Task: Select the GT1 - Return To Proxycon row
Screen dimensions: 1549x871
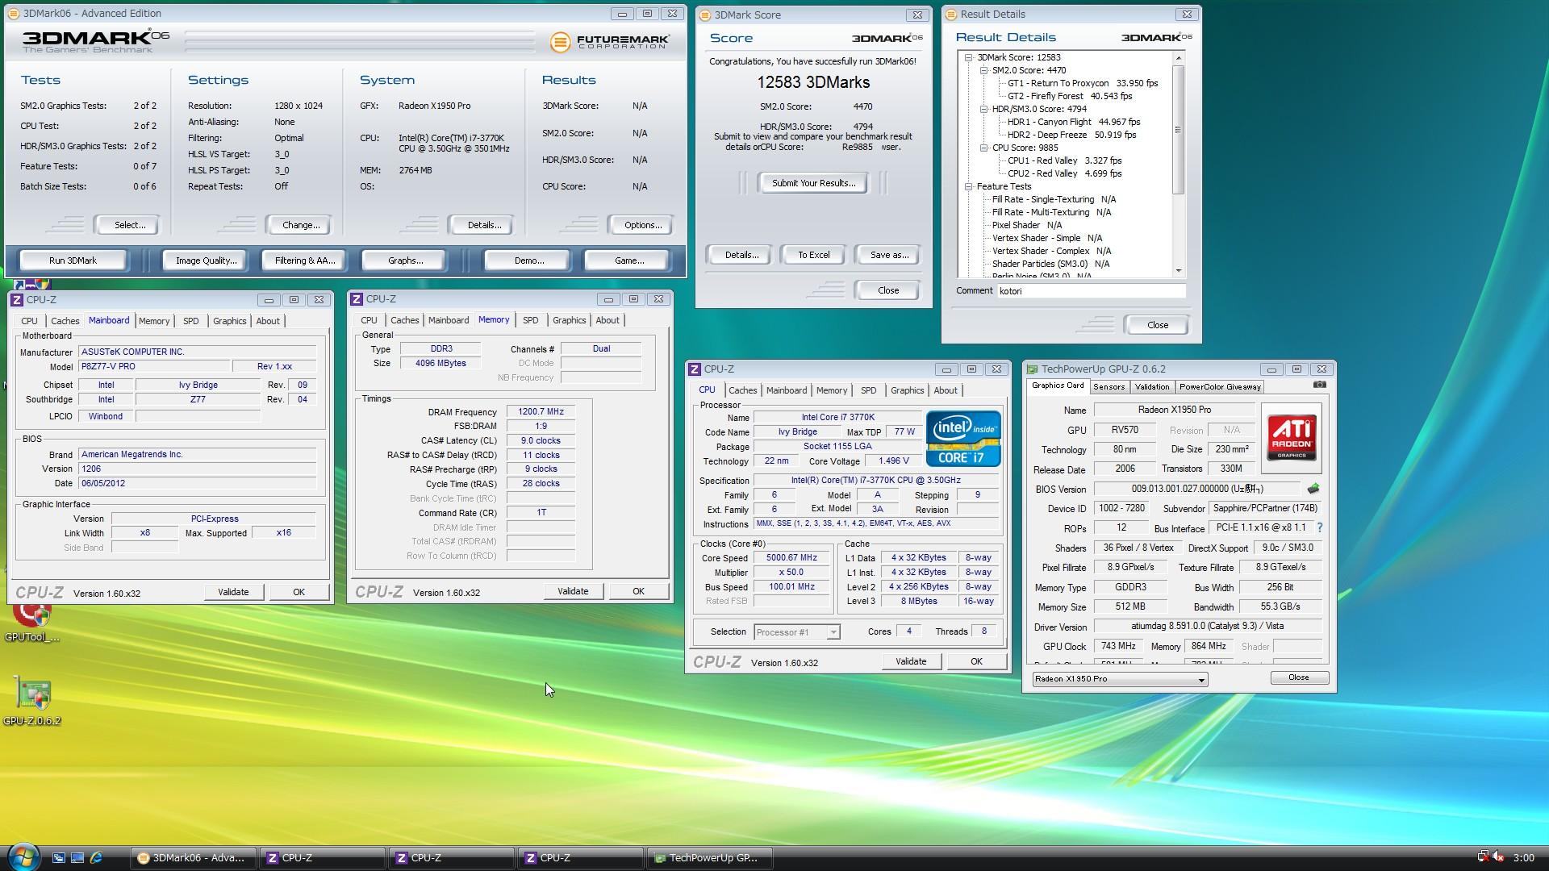Action: [x=1083, y=83]
